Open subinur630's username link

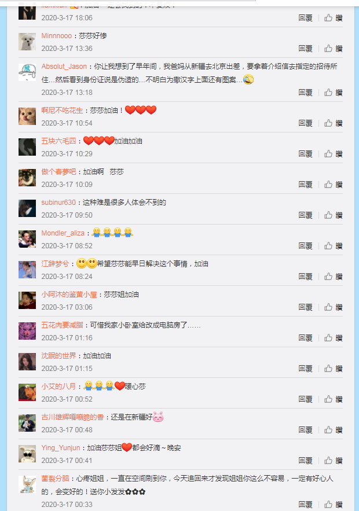58,203
